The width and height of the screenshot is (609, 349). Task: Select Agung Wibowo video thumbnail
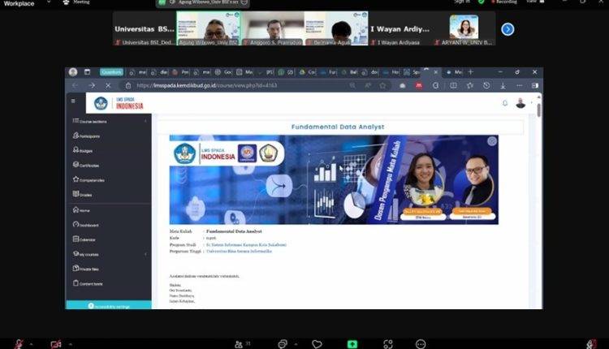(208, 28)
